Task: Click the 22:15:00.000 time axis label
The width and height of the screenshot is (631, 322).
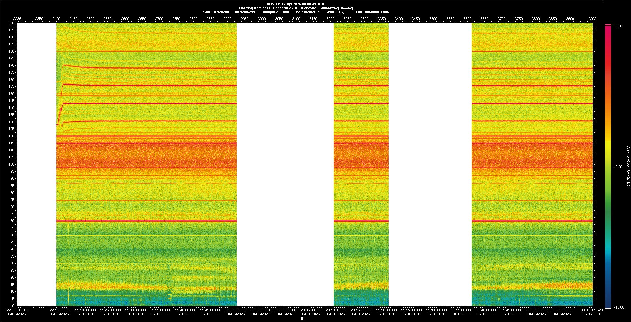Action: point(60,310)
